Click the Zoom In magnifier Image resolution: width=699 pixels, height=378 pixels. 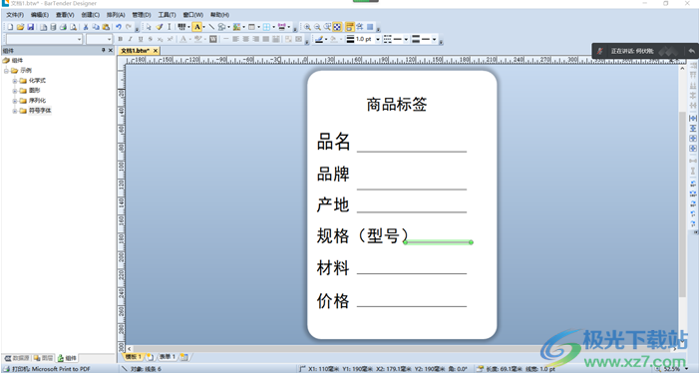coord(307,27)
